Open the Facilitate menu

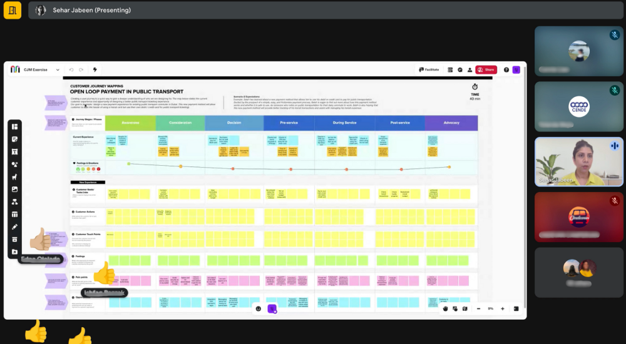(429, 69)
